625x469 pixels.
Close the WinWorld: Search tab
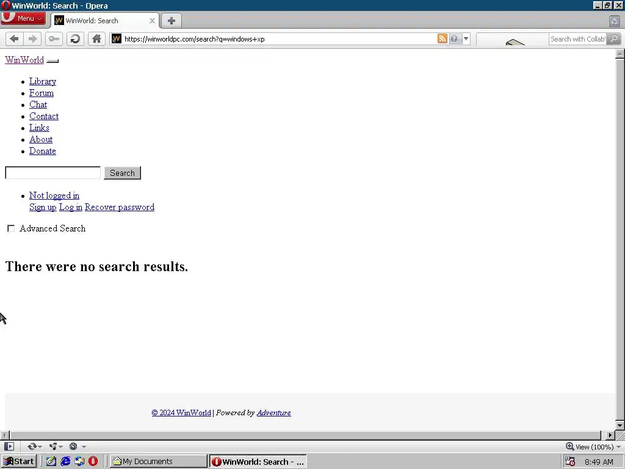coord(152,21)
